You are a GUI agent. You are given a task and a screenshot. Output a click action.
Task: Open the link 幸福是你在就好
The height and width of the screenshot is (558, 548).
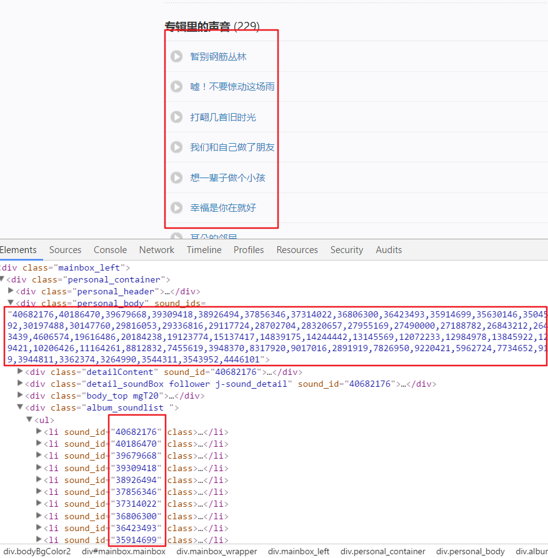(x=222, y=207)
